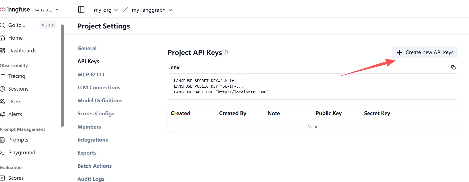Click the Prompt Management section label
Viewport: 469px width, 182px height.
tap(23, 129)
